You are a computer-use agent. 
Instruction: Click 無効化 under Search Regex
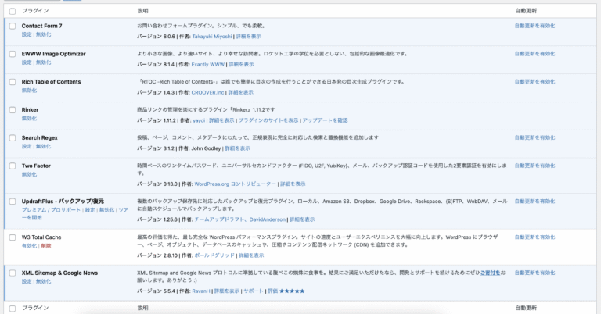(x=43, y=146)
